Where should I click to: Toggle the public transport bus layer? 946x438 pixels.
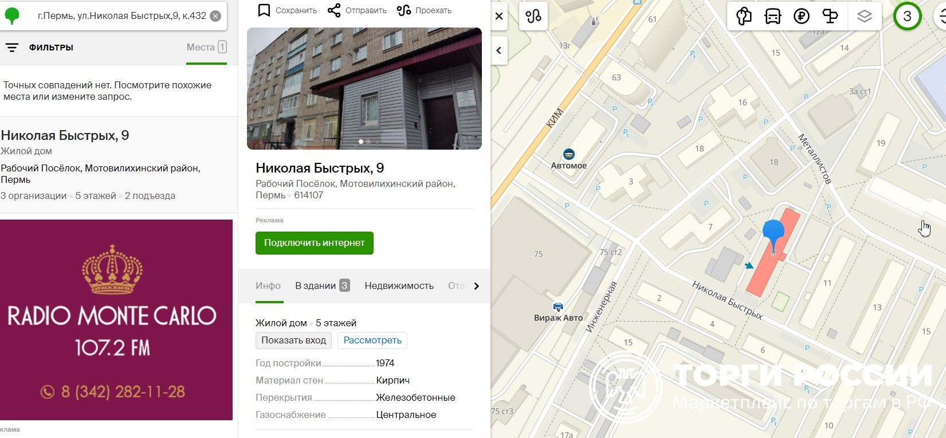773,17
